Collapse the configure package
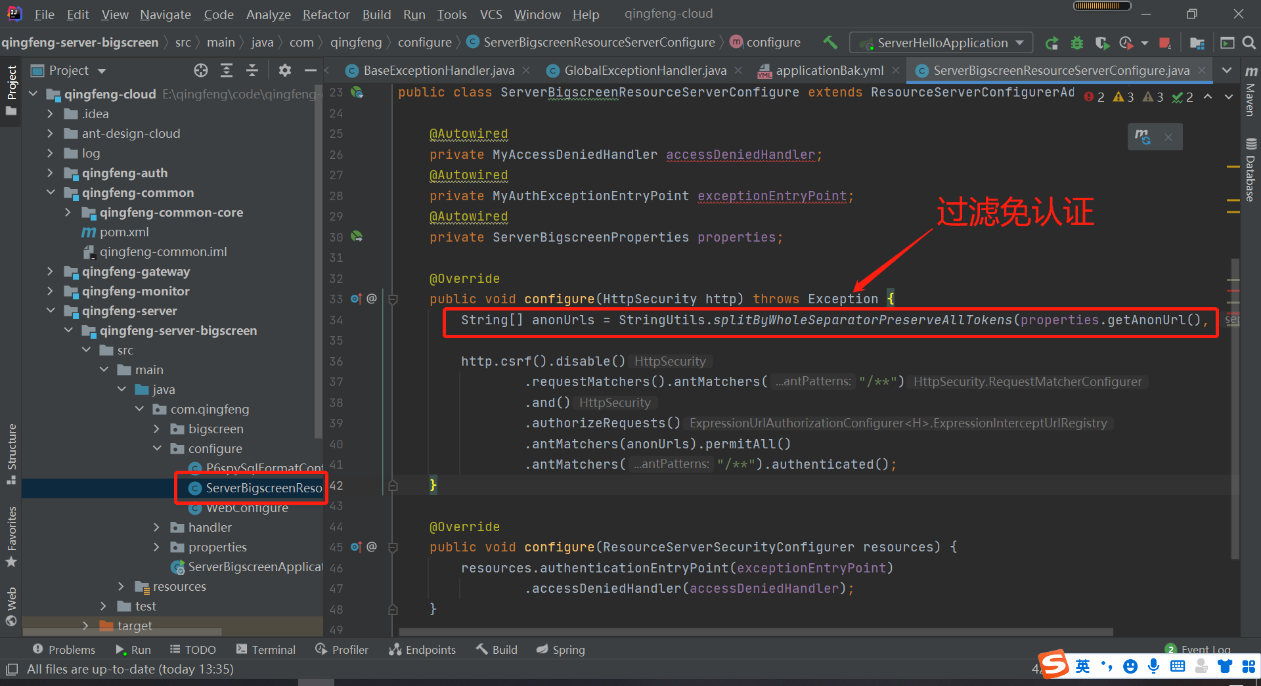Screen dimensions: 1261x686 click(156, 449)
